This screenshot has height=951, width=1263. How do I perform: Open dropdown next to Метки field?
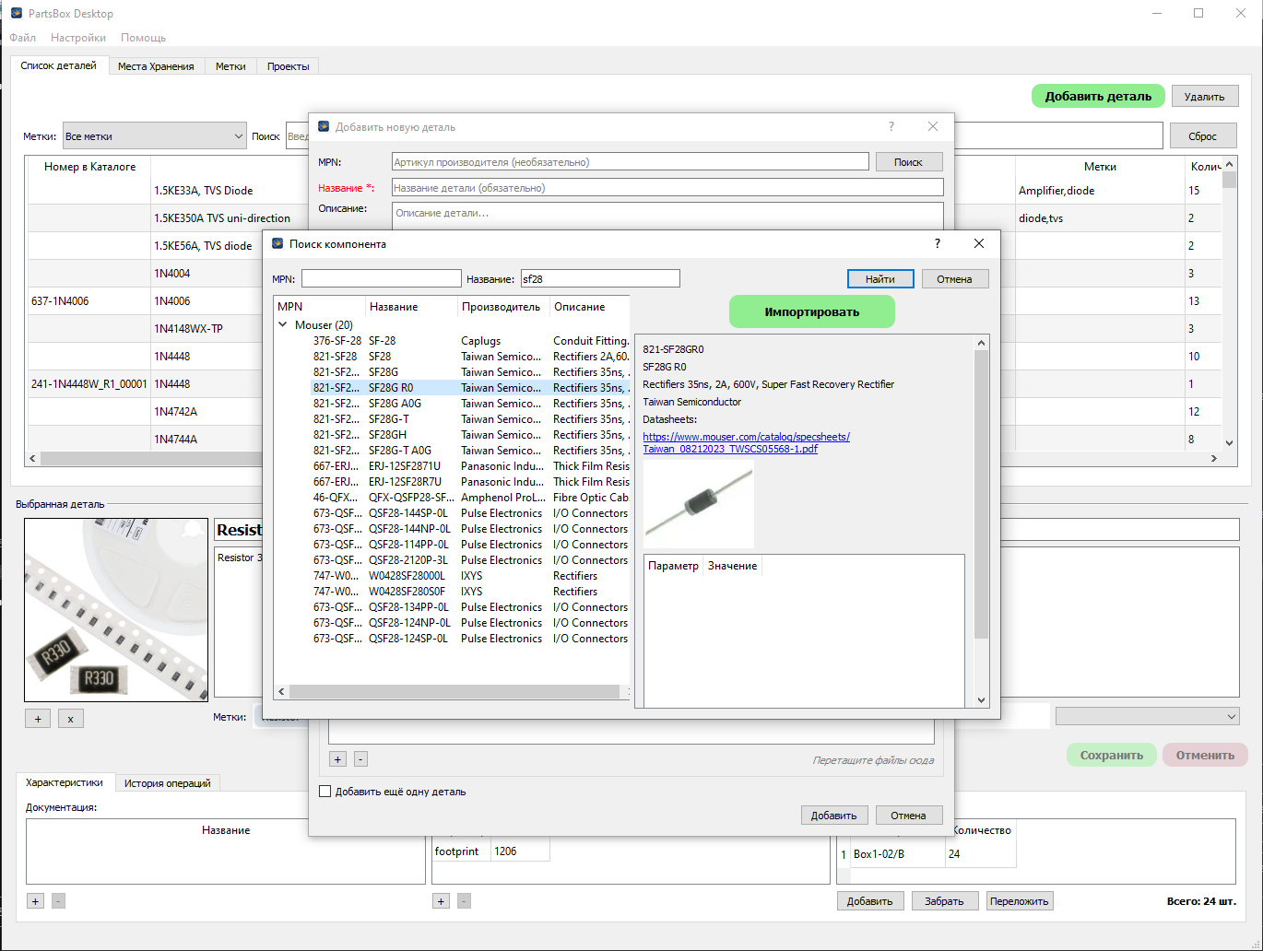click(1147, 716)
